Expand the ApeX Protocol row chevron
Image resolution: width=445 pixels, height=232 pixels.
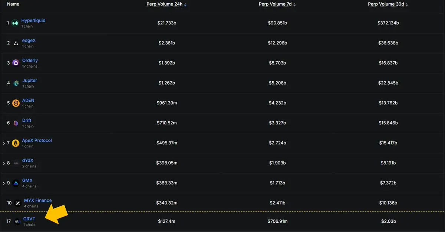tap(4, 143)
